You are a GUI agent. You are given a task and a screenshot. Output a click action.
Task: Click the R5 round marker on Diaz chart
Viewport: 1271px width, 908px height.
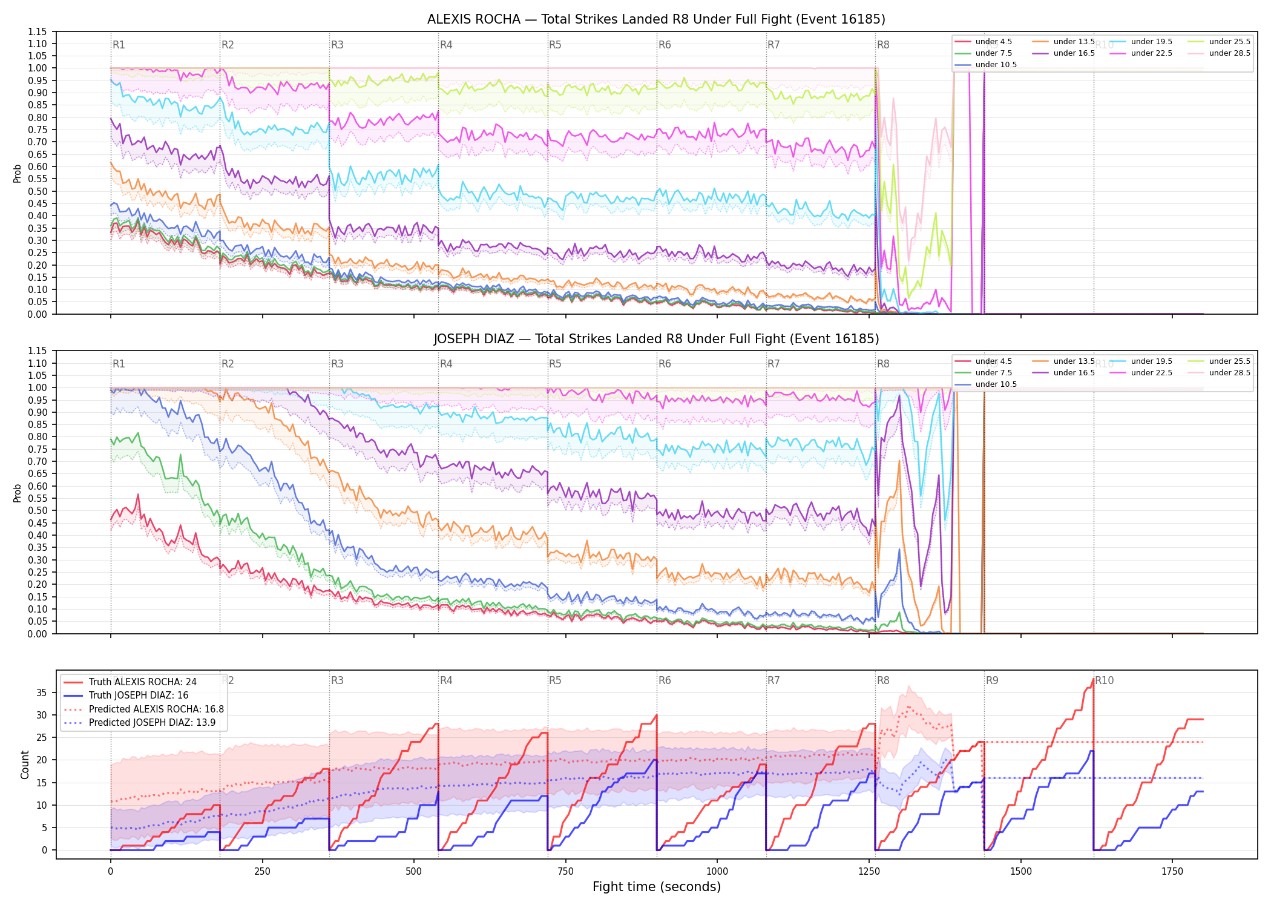555,364
